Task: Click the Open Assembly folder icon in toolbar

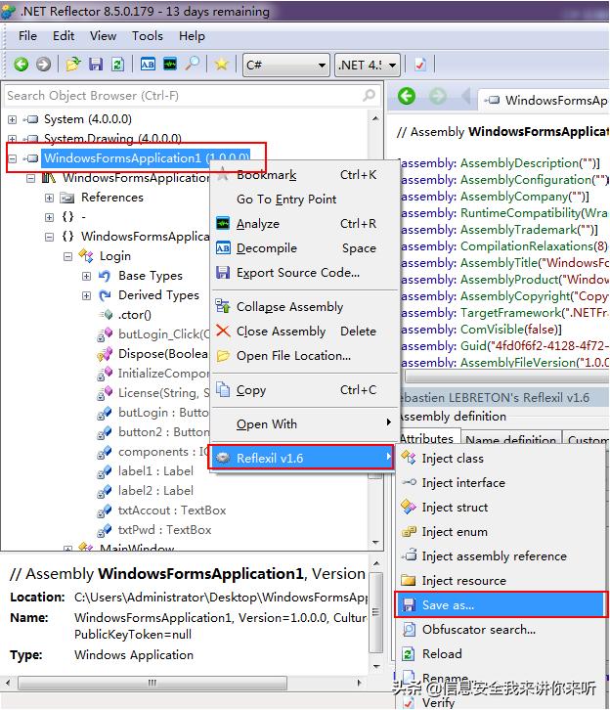Action: coord(73,65)
